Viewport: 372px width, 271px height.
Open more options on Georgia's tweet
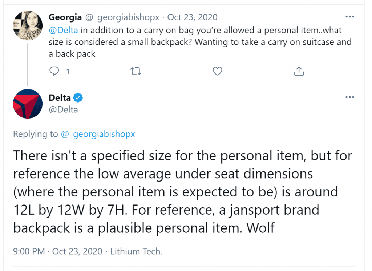pyautogui.click(x=350, y=17)
